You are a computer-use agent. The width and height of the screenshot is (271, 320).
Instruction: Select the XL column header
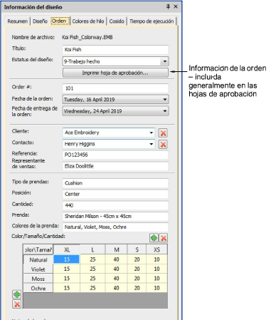coord(67,249)
